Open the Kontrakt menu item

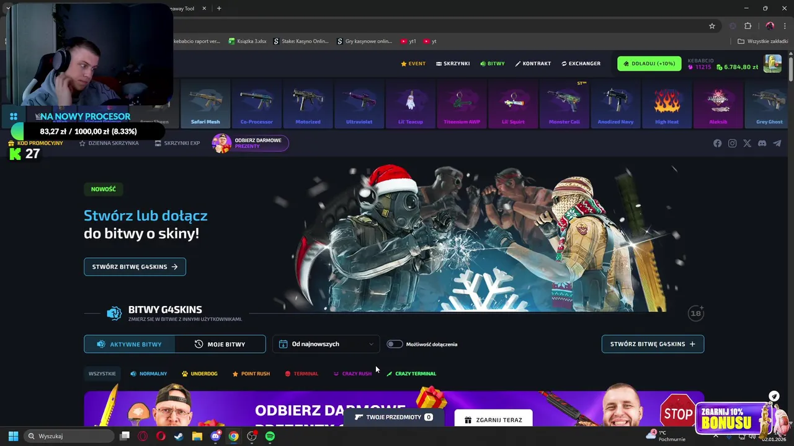533,63
